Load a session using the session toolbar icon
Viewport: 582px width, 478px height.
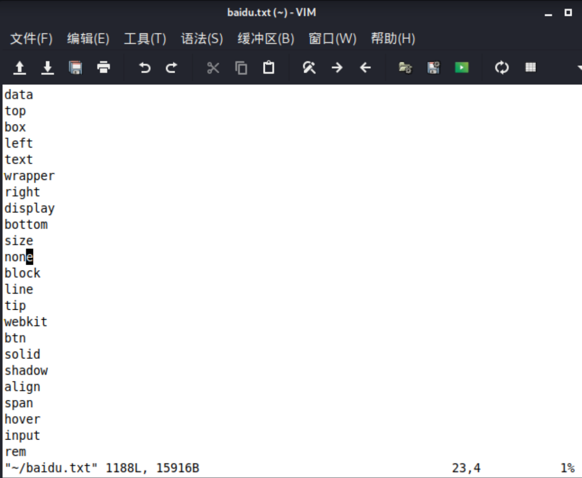[x=406, y=68]
